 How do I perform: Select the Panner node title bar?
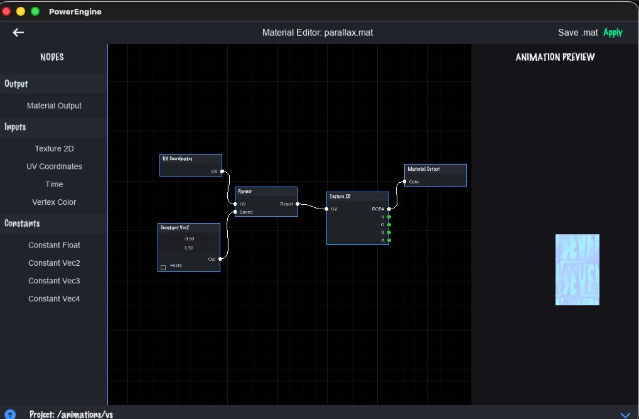(x=266, y=192)
